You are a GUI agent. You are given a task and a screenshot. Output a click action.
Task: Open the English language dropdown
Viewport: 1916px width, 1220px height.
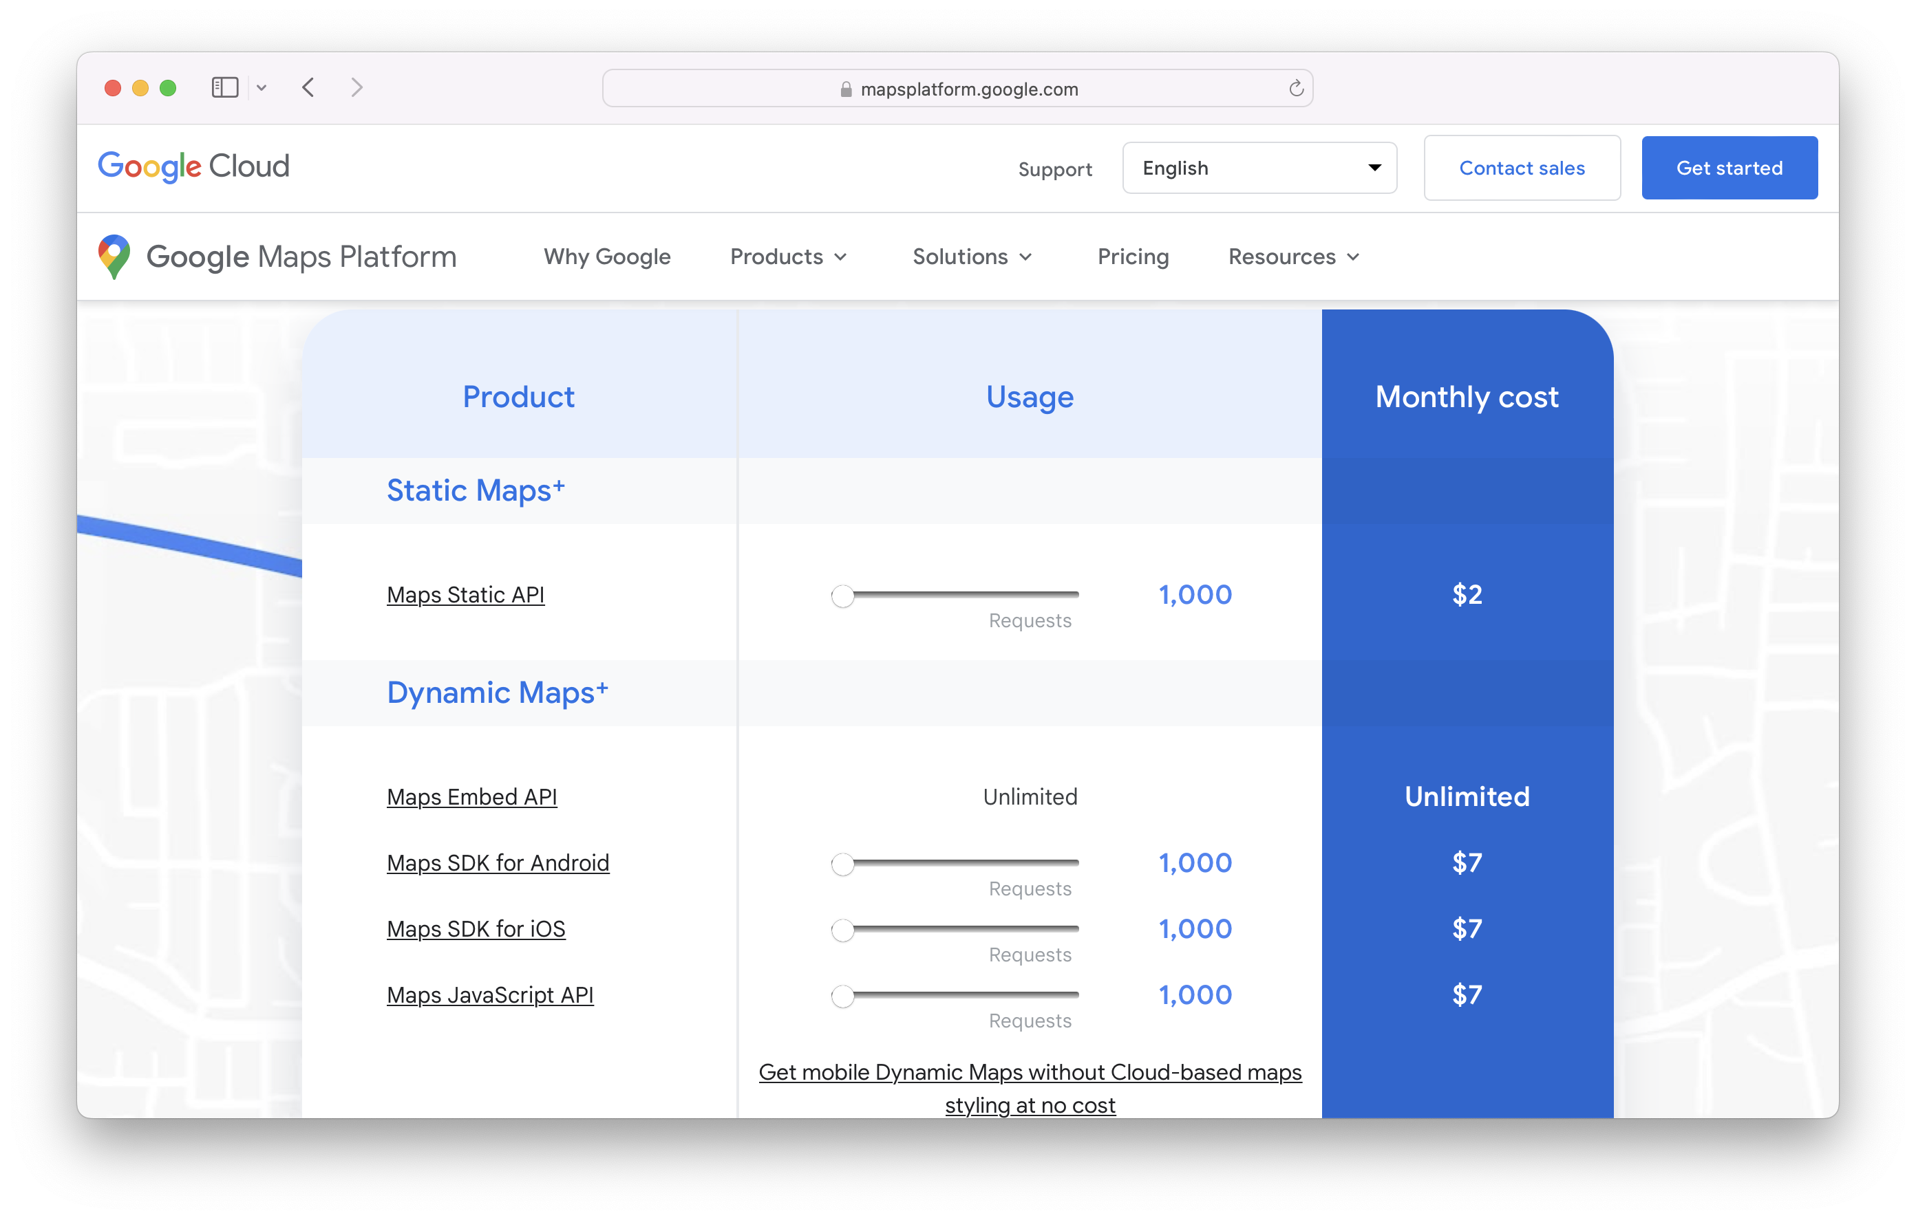[x=1259, y=168]
